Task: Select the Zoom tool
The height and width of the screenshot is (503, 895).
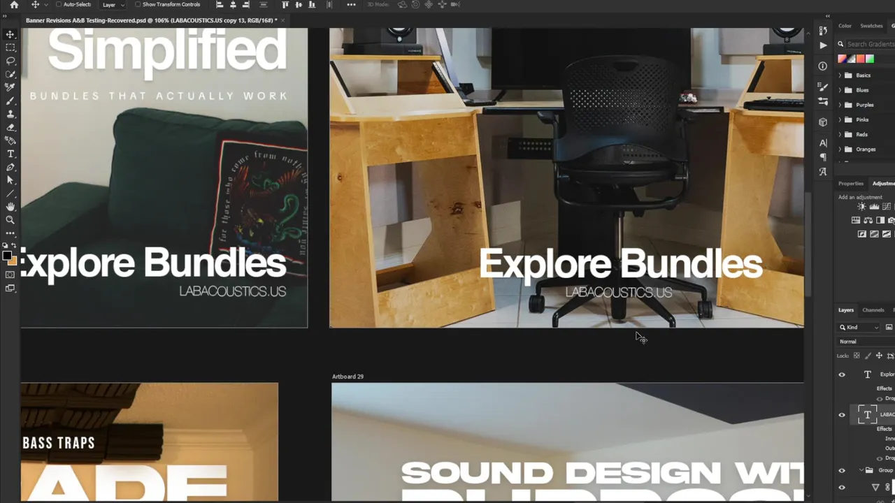Action: [10, 220]
